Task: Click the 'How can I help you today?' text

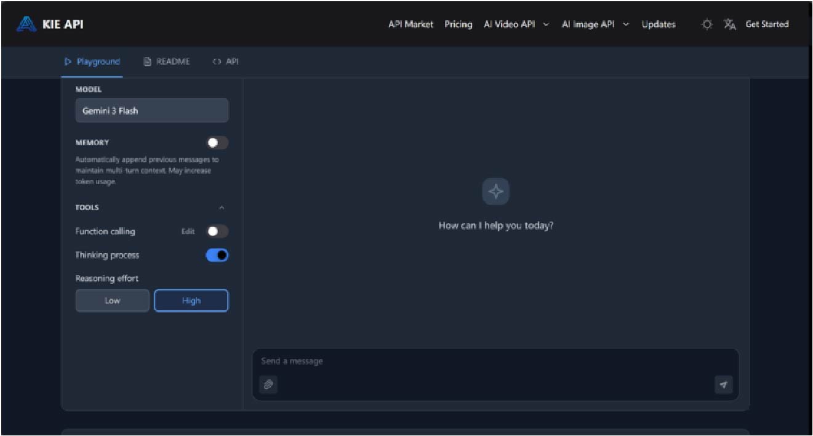Action: 496,225
